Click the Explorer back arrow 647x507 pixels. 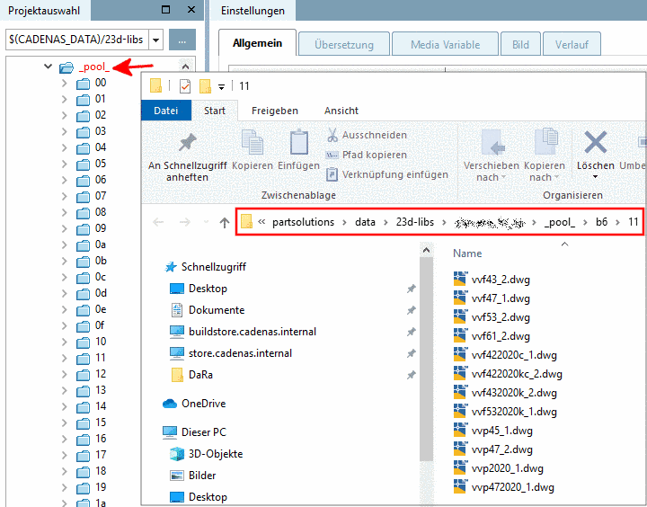click(x=158, y=223)
